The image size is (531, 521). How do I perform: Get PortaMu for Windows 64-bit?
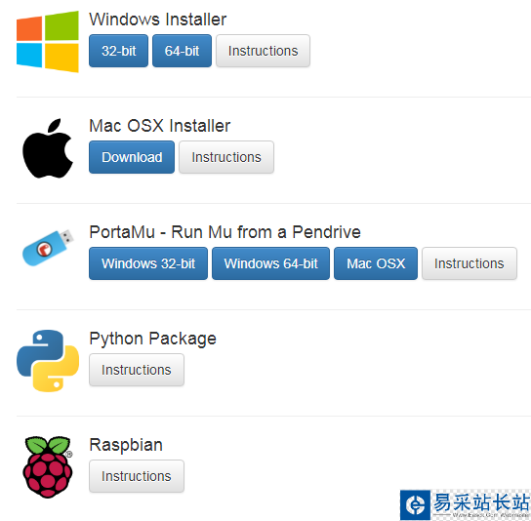(270, 263)
